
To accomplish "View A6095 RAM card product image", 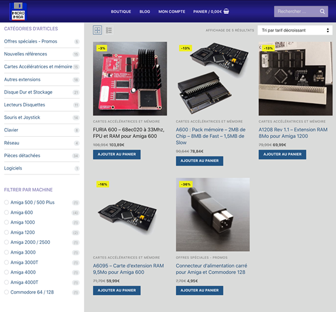I will [130, 215].
